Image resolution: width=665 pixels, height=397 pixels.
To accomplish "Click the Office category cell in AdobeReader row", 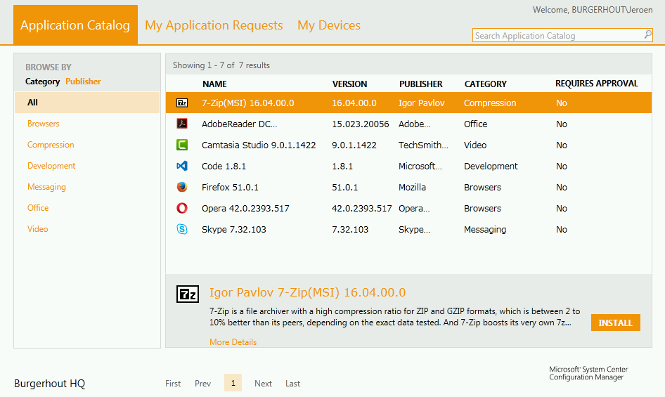I will click(x=475, y=124).
